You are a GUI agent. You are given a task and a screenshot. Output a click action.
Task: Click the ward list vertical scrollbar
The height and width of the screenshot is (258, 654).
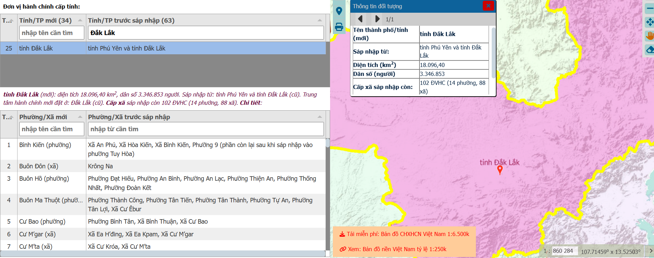[x=328, y=192]
